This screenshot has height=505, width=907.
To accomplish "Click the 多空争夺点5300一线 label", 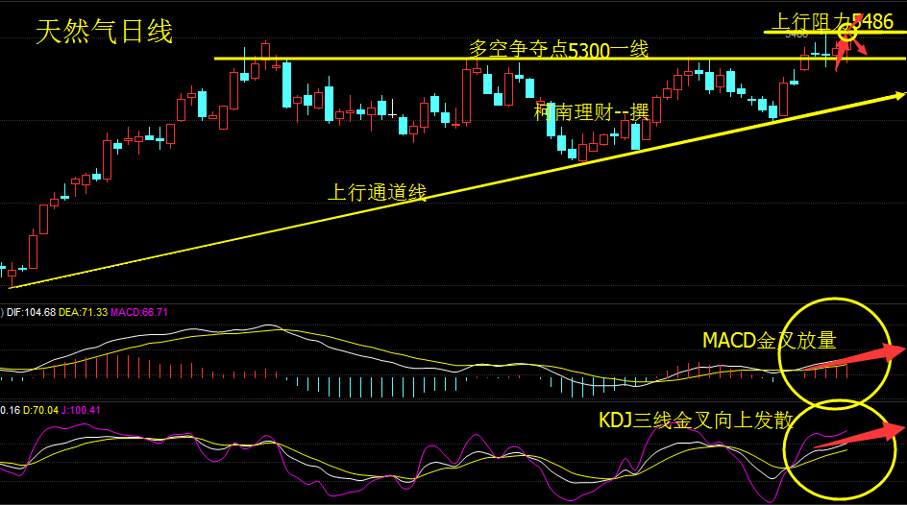I will click(559, 50).
